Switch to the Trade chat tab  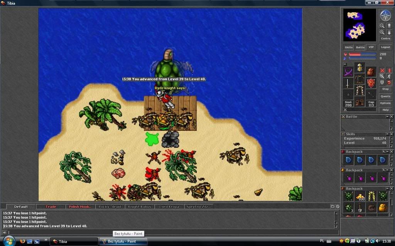[51, 206]
